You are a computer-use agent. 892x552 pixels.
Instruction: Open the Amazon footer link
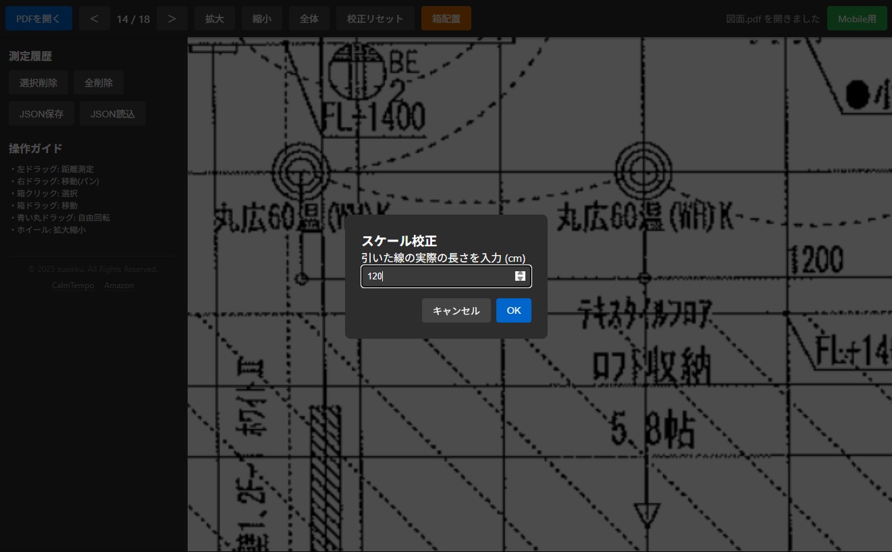coord(119,285)
